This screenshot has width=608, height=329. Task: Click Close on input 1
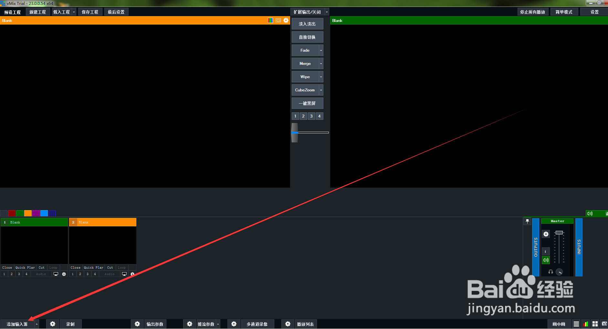click(x=7, y=268)
